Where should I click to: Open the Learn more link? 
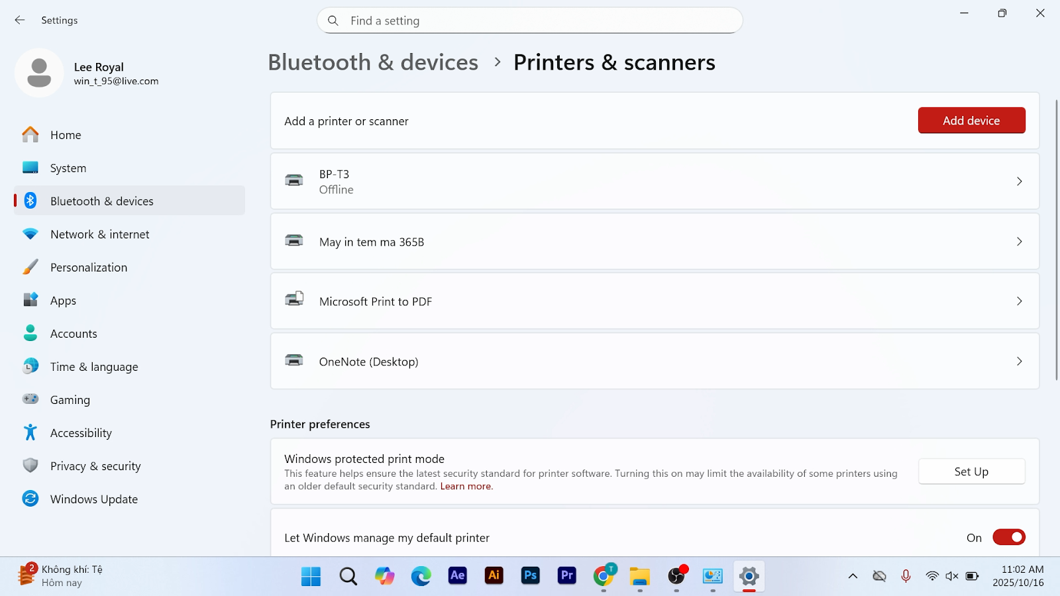466,486
